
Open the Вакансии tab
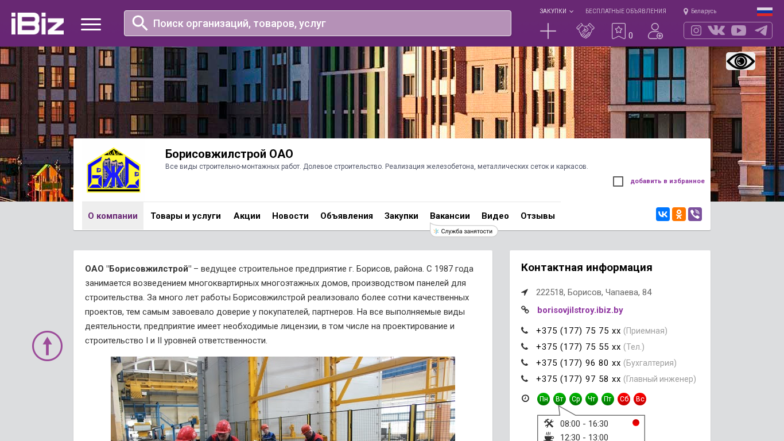tap(450, 216)
